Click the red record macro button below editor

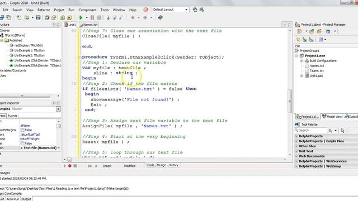(x=70, y=166)
